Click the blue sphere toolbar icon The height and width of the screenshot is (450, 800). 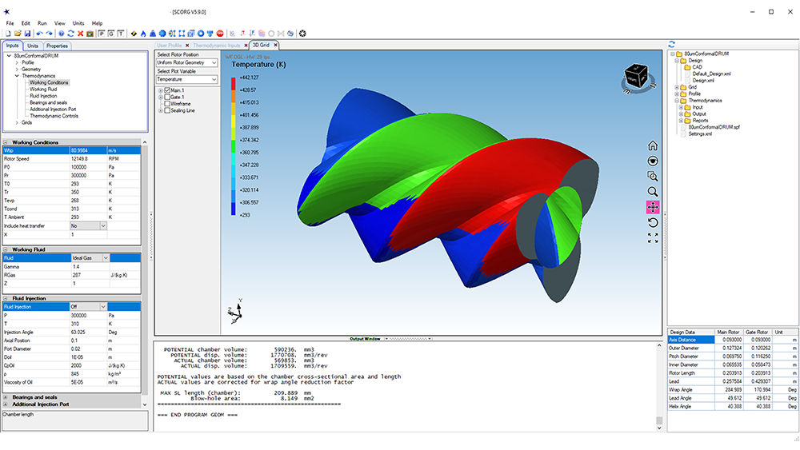click(x=162, y=34)
